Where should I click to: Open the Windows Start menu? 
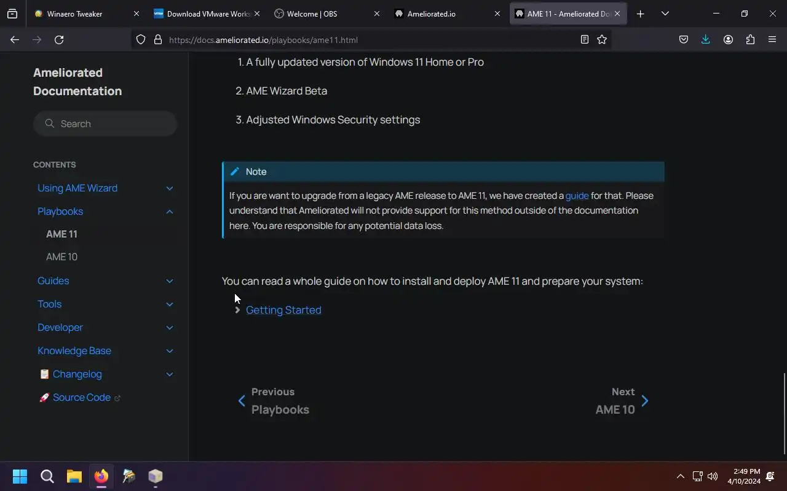coord(20,476)
